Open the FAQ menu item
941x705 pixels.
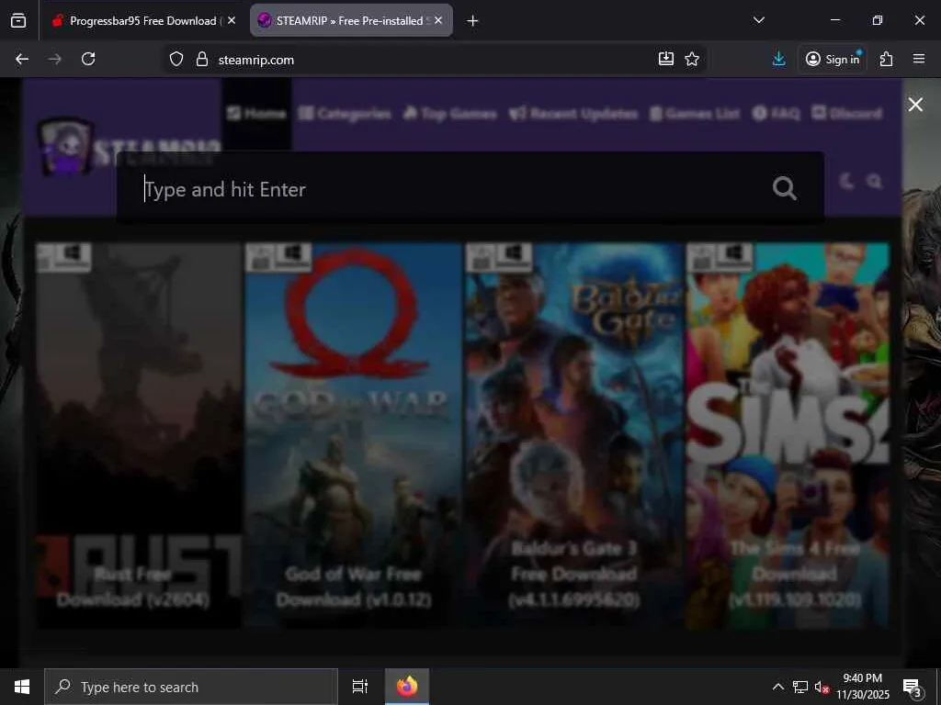777,113
